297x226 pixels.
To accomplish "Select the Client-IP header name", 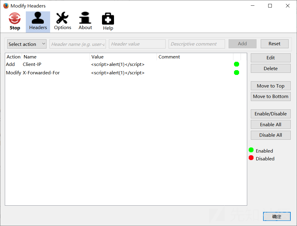I will coord(32,64).
